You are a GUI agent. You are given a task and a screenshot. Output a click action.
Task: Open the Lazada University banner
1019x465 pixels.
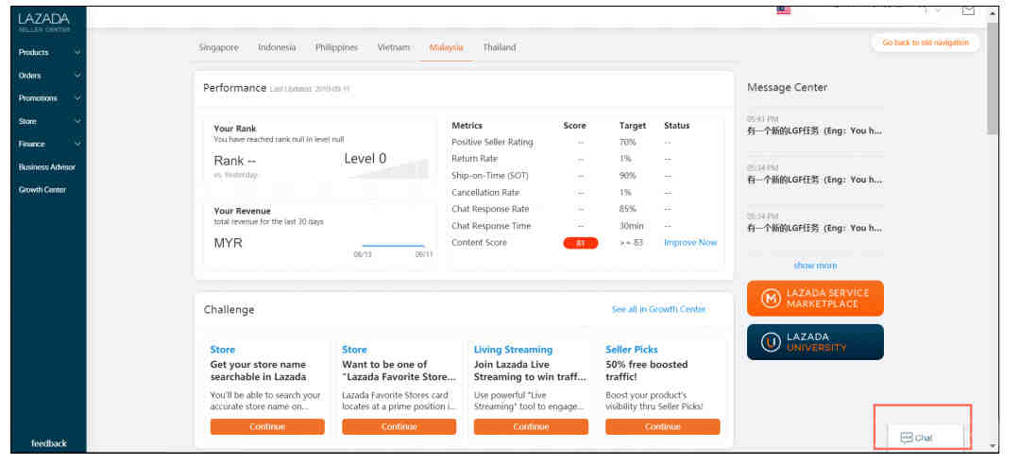[815, 342]
